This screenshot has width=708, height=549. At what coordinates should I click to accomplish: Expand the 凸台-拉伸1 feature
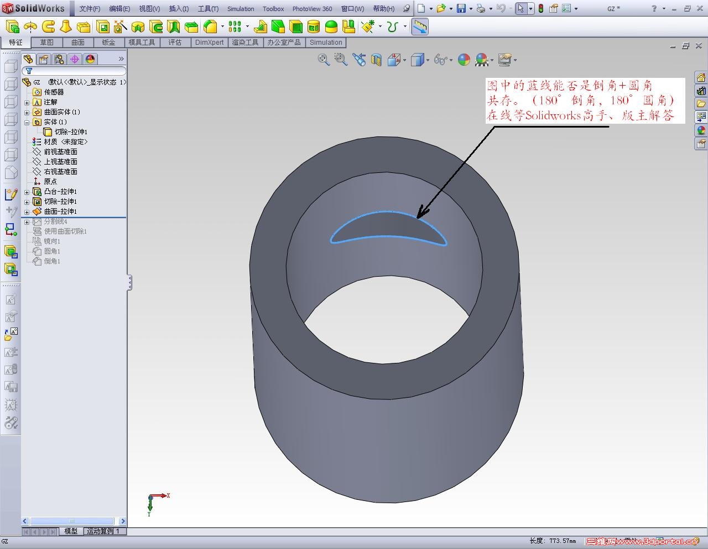pos(27,192)
